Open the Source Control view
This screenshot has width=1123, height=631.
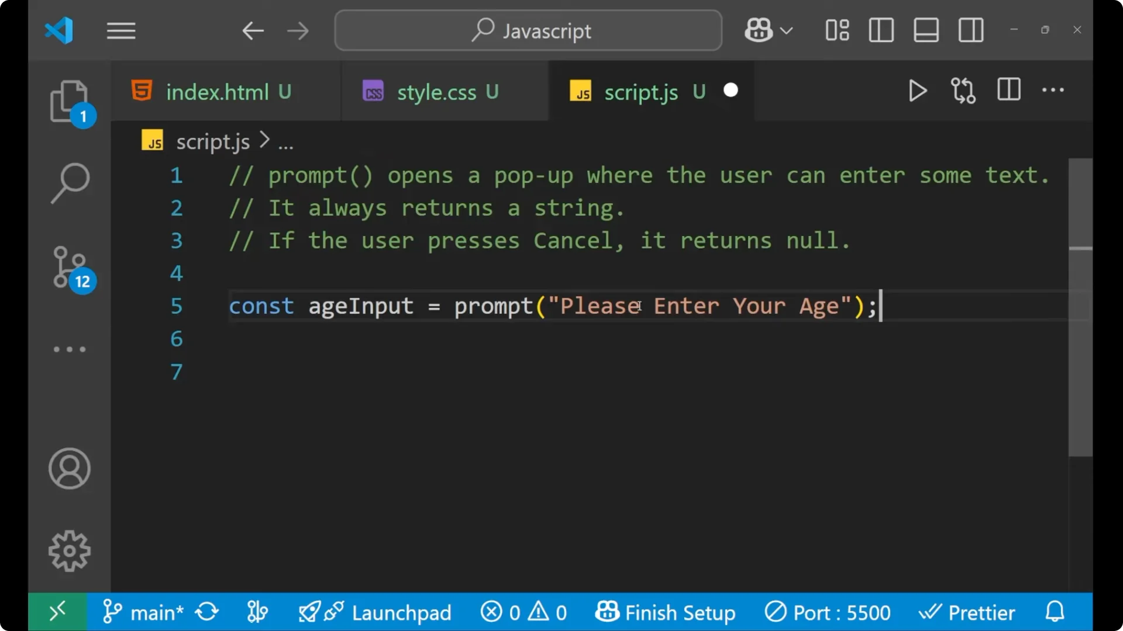click(x=70, y=268)
